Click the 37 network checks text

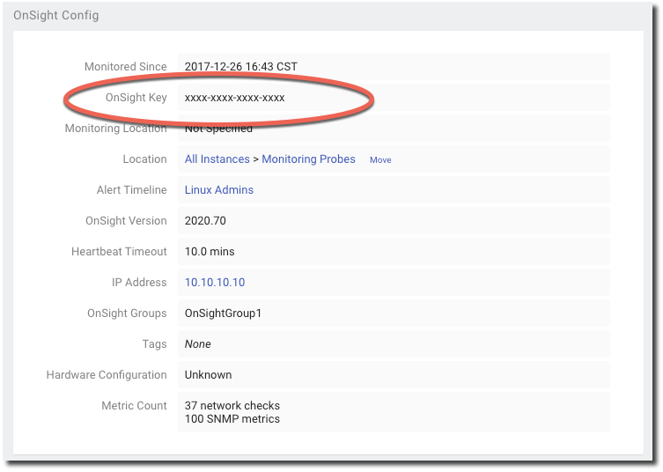click(232, 406)
